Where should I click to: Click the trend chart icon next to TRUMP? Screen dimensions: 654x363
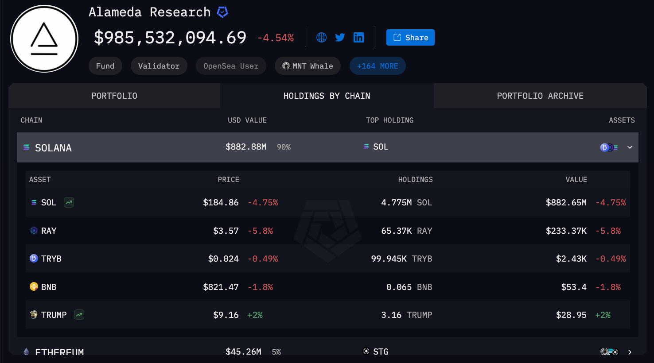click(x=79, y=315)
